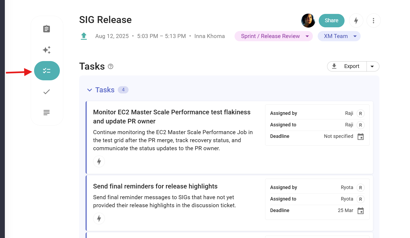410x238 pixels.
Task: Open the help tooltip next to Tasks heading
Action: (x=110, y=66)
